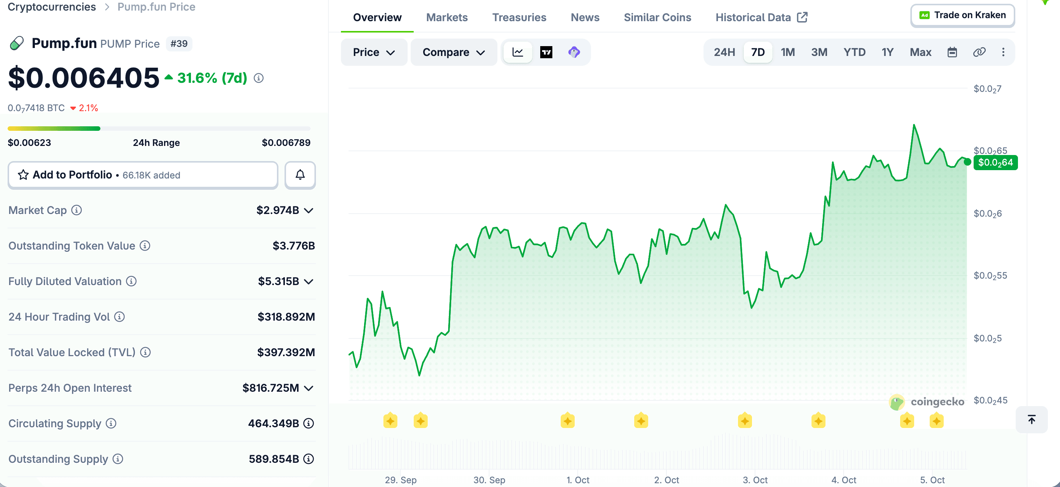Open the Compare dropdown
The width and height of the screenshot is (1060, 487).
454,52
